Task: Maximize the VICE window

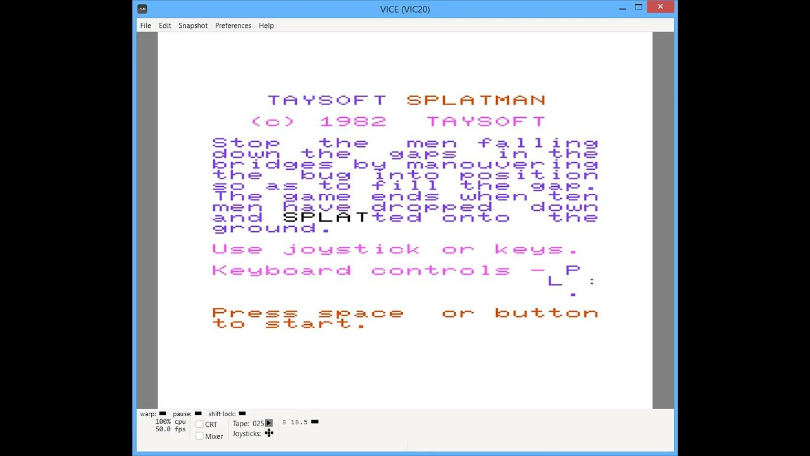Action: point(639,7)
